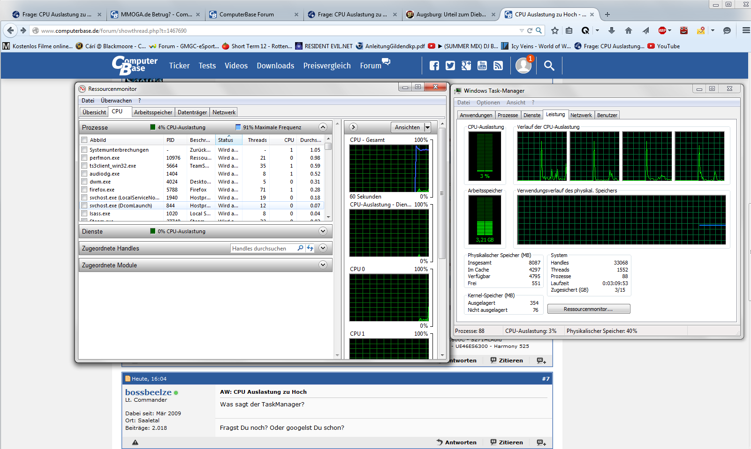Bookmark this page with the star icon

tap(555, 30)
